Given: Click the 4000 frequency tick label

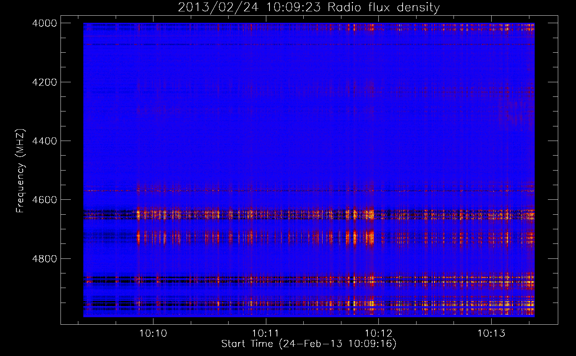Looking at the screenshot, I should tap(44, 23).
